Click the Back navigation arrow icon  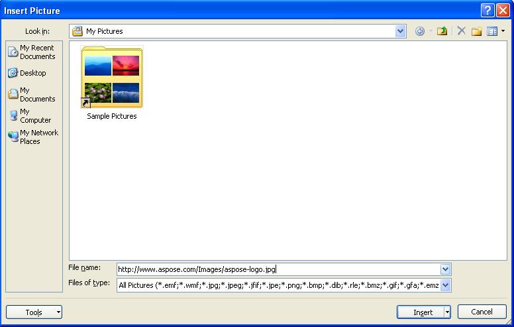pos(419,31)
